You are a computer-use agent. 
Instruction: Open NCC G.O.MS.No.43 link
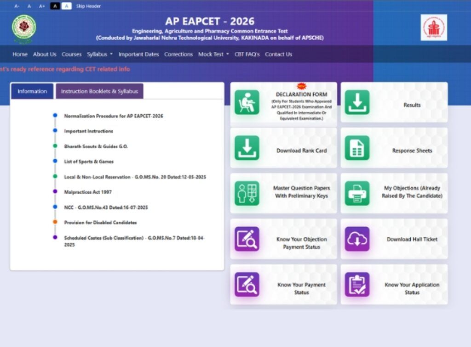(x=106, y=207)
